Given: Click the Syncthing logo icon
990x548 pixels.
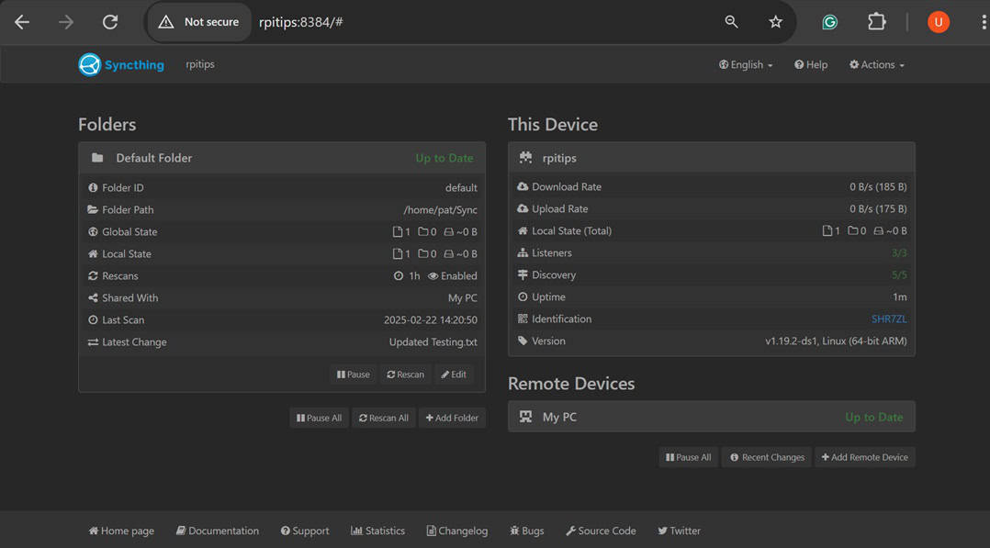Looking at the screenshot, I should (x=90, y=65).
